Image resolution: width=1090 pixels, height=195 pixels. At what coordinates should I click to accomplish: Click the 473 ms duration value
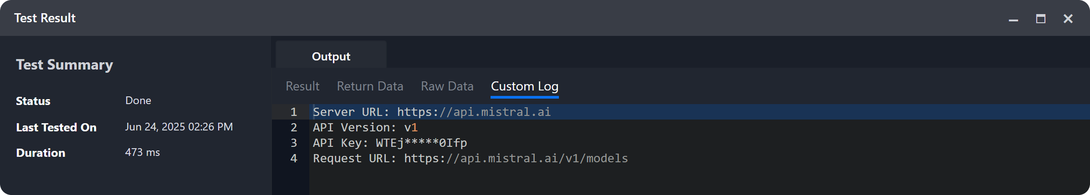(x=142, y=152)
